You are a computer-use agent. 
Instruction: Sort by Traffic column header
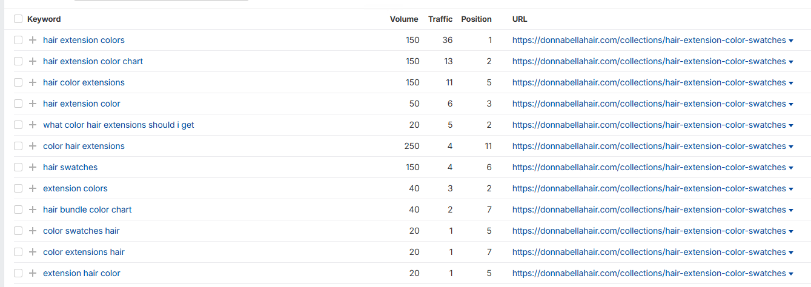pyautogui.click(x=440, y=19)
